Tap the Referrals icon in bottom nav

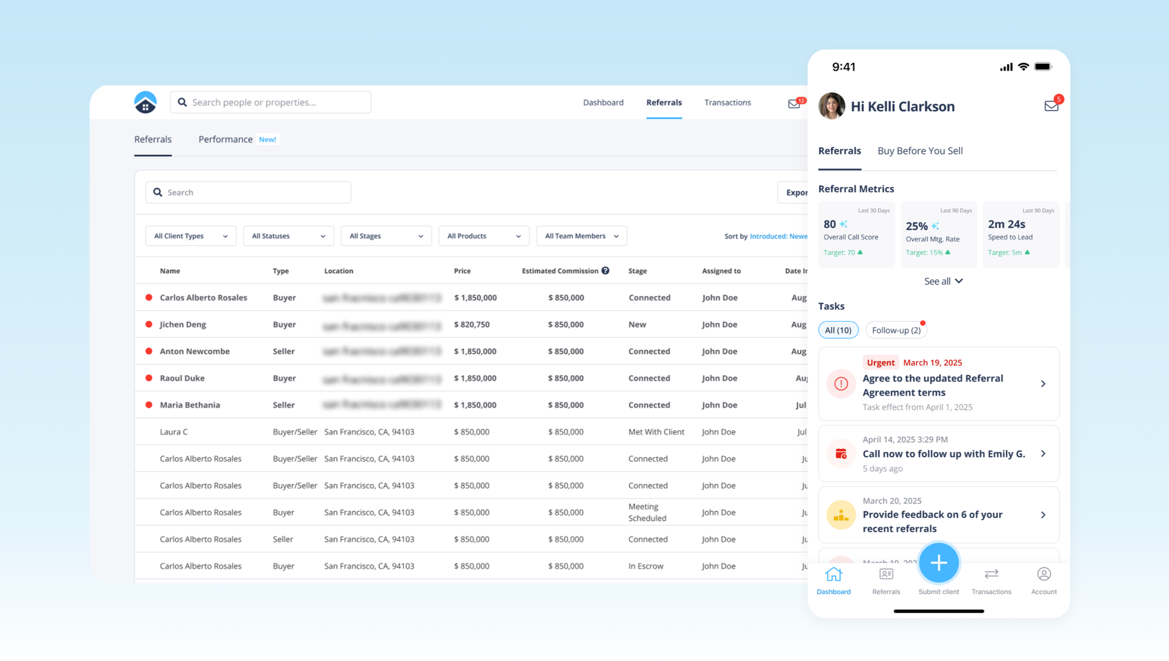tap(886, 574)
